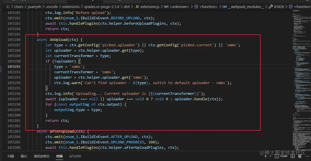Click the wrench icon before 41820
This screenshot has width=311, height=161.
point(271,7)
